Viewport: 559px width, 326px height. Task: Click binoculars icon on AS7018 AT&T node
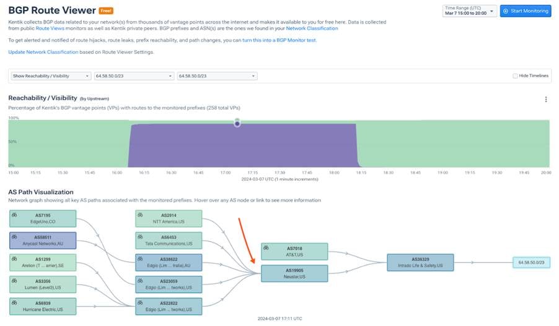(x=266, y=247)
